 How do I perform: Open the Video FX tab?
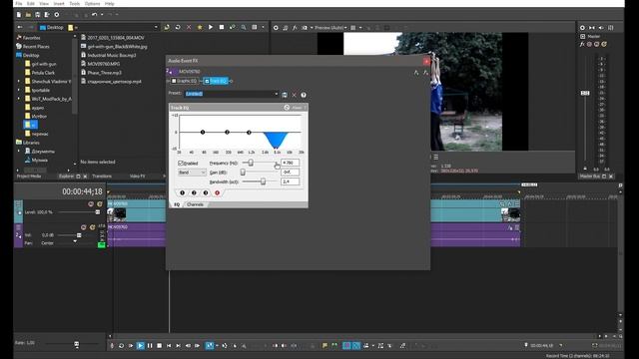point(138,177)
